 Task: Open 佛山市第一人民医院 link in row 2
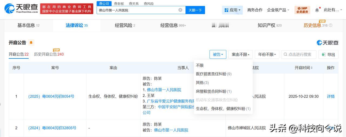click(171, 130)
